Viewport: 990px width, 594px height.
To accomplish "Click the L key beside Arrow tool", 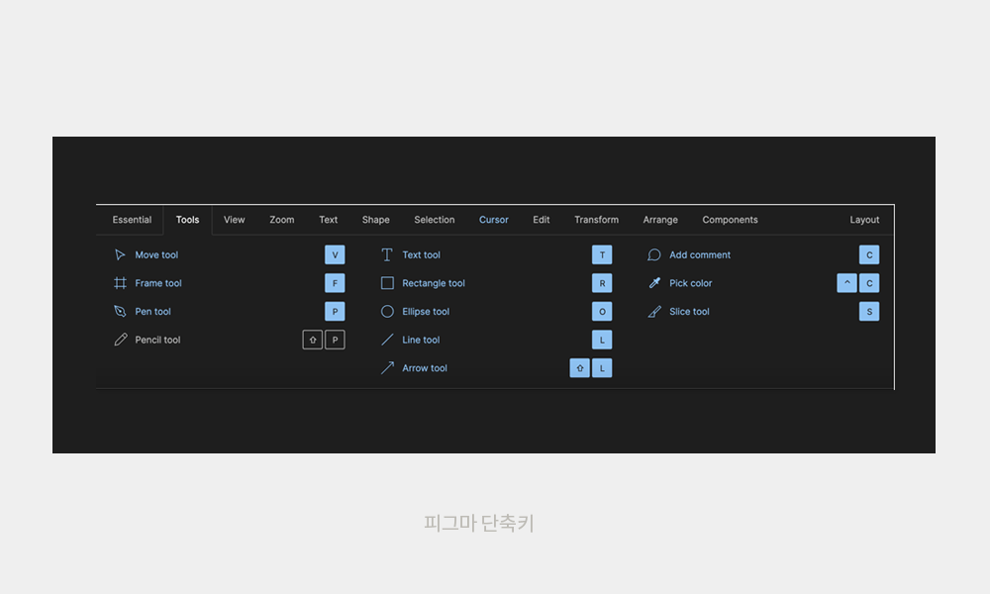I will (602, 368).
